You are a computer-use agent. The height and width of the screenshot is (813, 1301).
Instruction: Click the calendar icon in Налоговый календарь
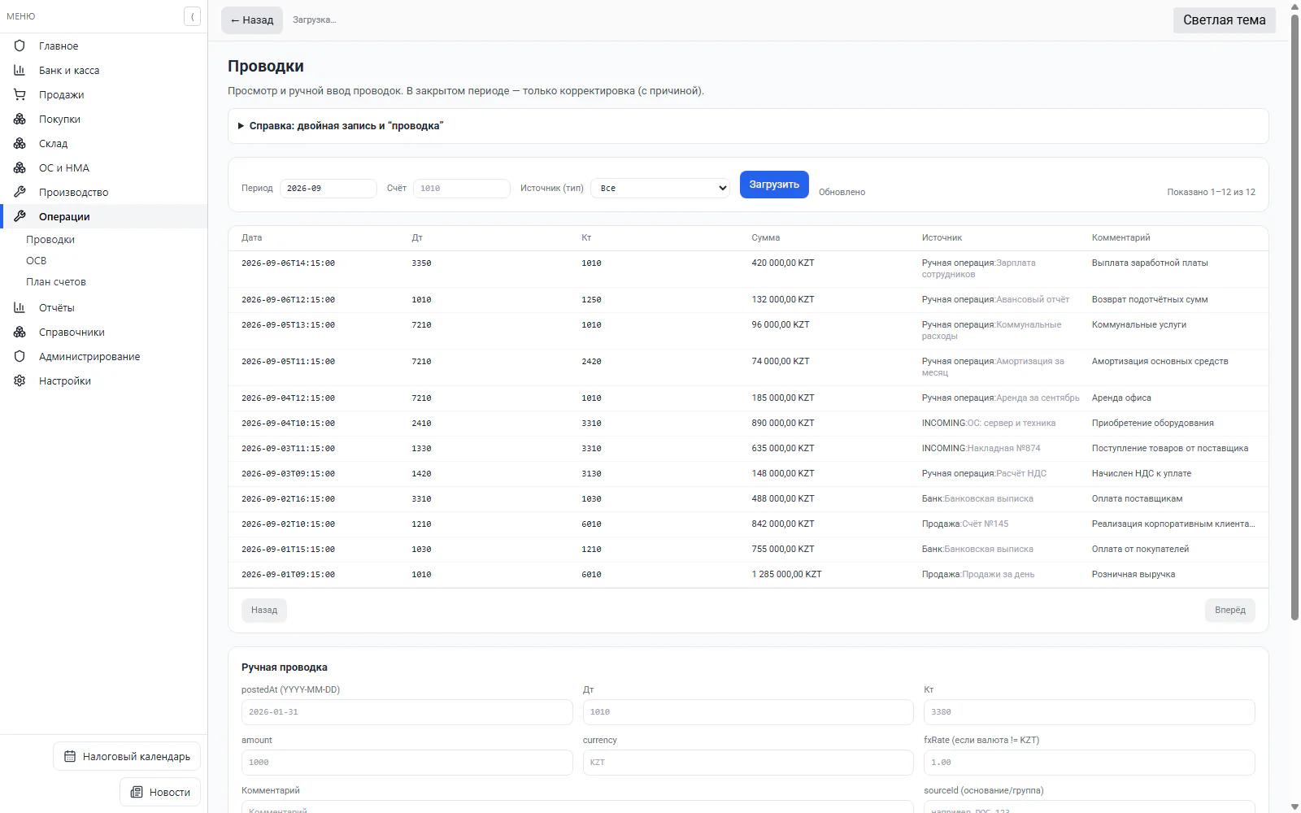tap(70, 756)
